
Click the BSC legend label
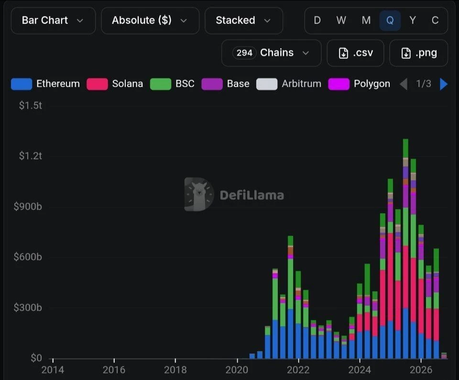[185, 84]
